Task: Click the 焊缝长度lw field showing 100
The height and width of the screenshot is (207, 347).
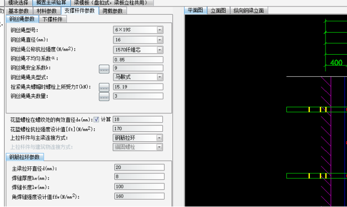Action: (139, 186)
